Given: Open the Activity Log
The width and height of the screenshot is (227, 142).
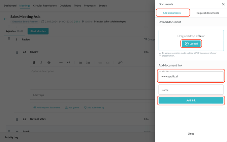Looking at the screenshot, I should 11,137.
